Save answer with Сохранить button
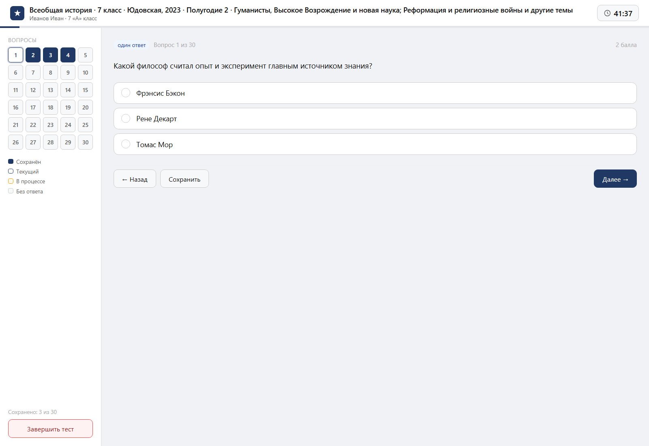Screen dimensions: 649x446 [x=185, y=179]
